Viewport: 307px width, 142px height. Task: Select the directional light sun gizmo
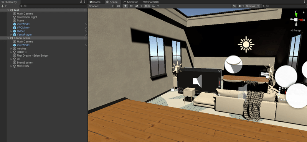click(246, 44)
